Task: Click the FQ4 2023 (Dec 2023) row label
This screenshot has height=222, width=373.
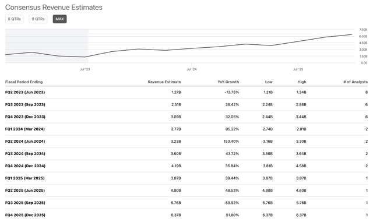Action: point(25,117)
